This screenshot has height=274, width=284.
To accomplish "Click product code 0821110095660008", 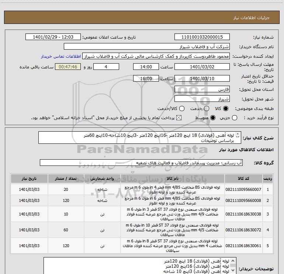I will pyautogui.click(x=243, y=200).
